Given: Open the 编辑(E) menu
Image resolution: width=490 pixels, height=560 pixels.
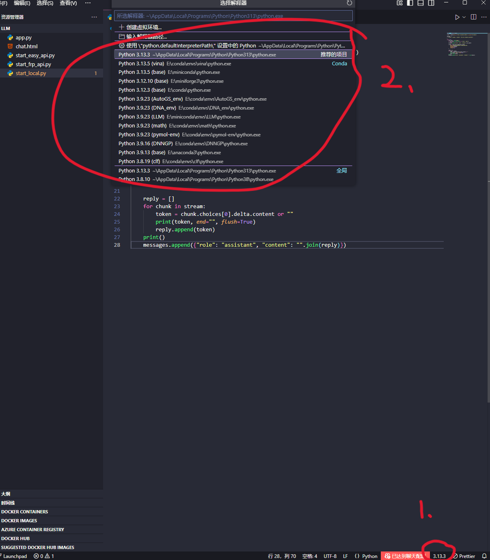Looking at the screenshot, I should pos(22,3).
